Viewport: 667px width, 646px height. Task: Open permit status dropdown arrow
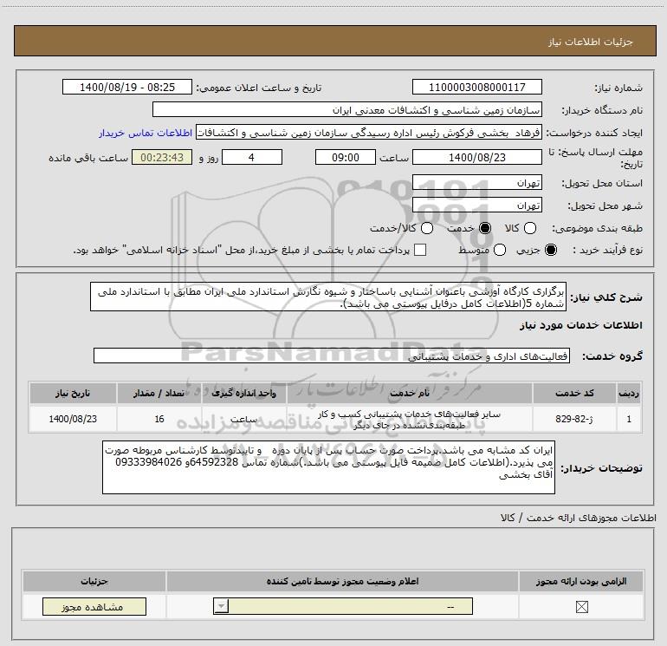coord(221,606)
